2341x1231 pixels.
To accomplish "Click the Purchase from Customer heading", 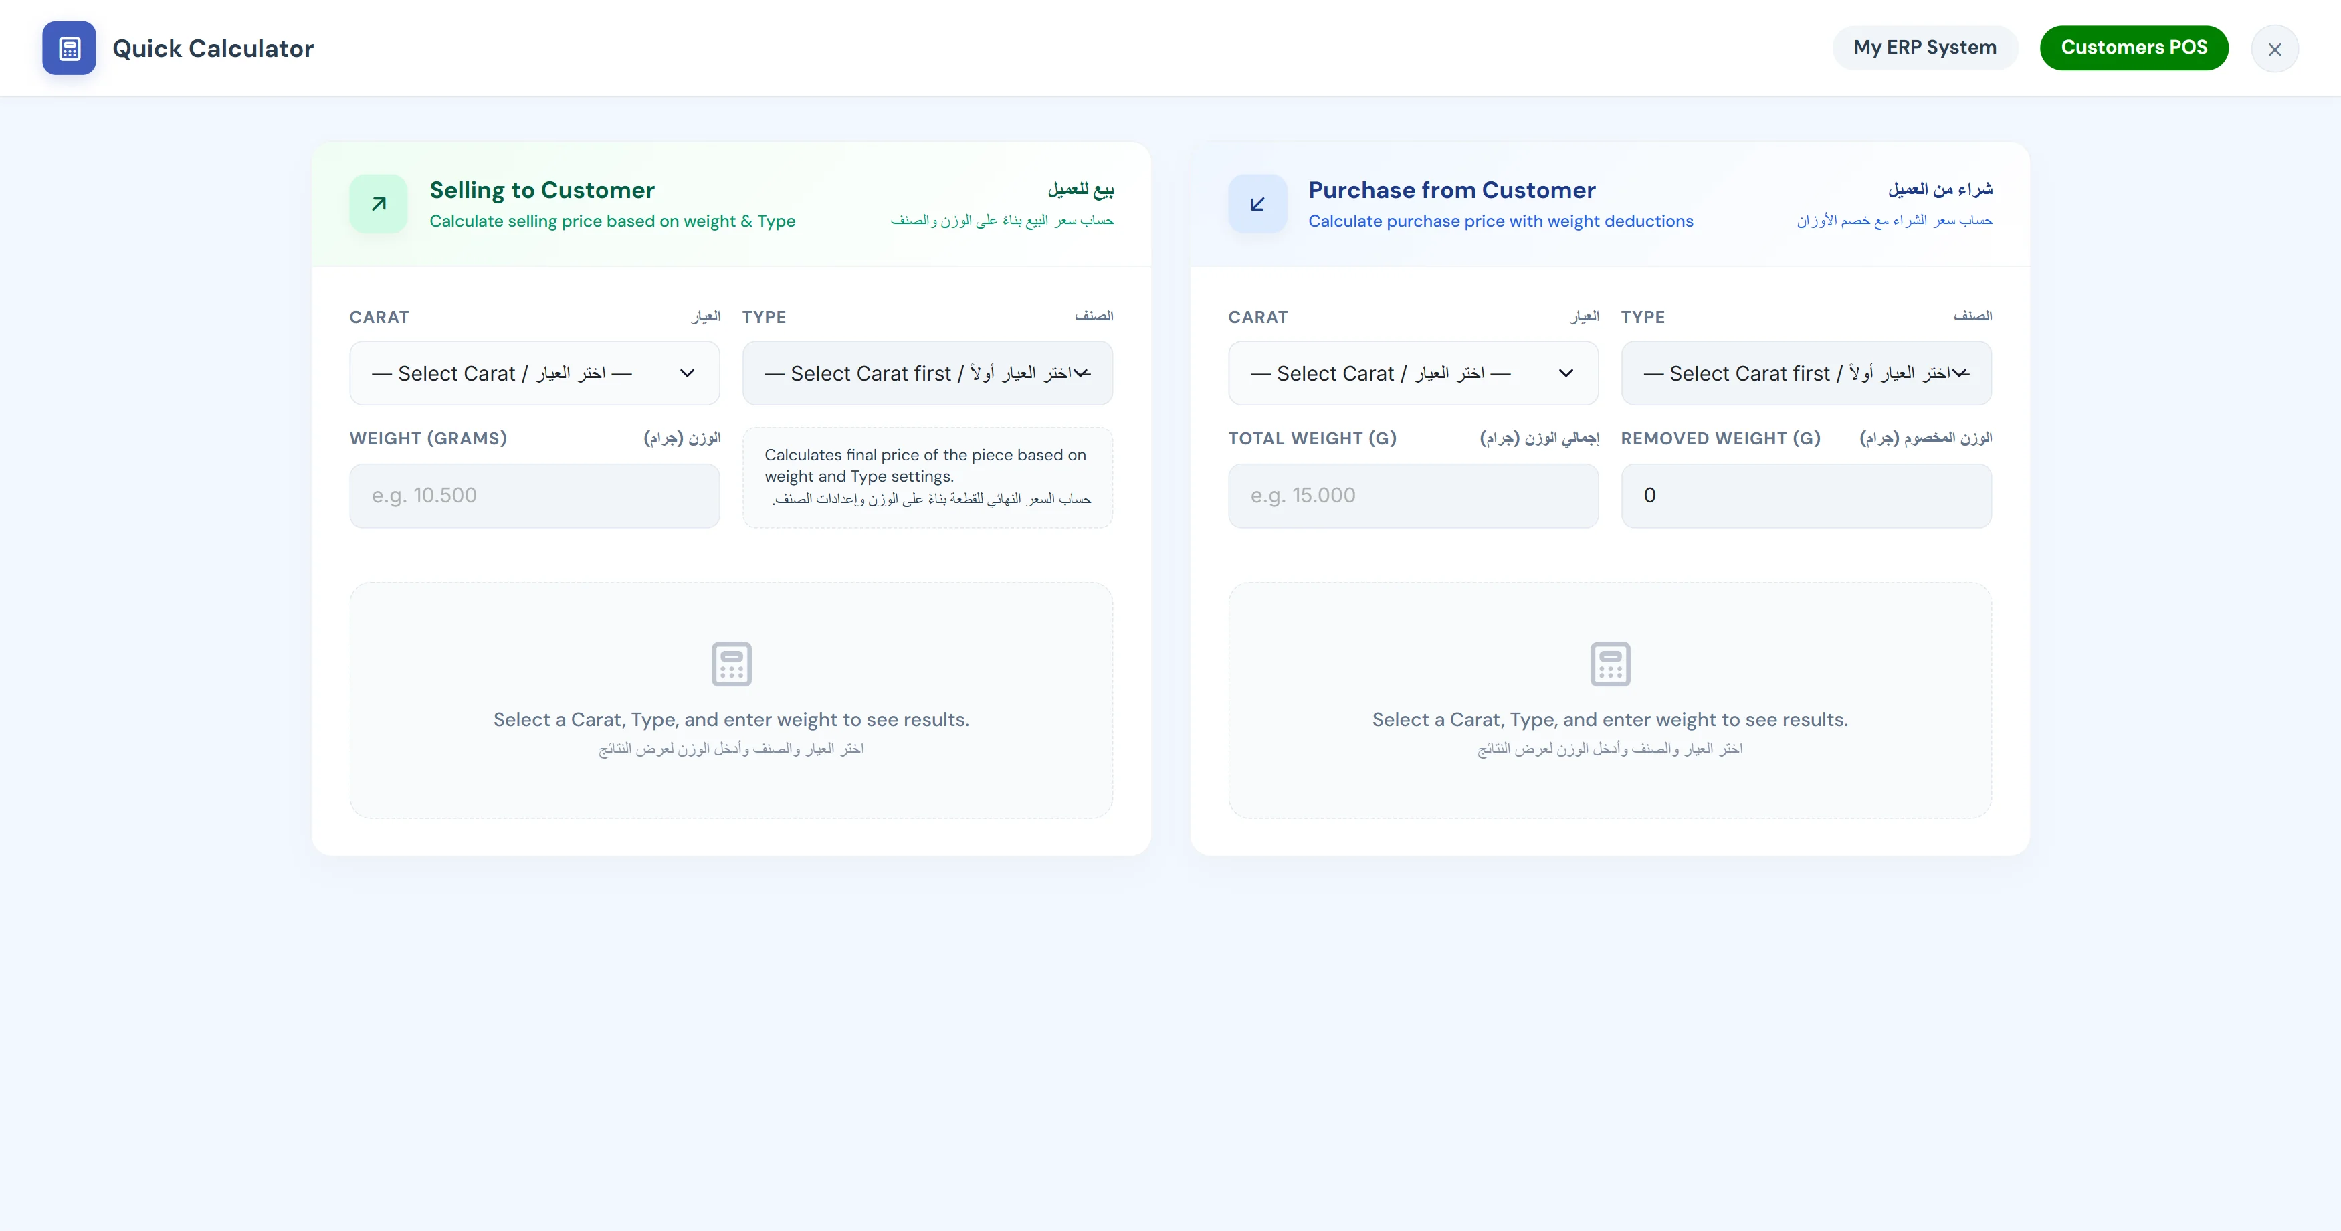I will 1452,190.
